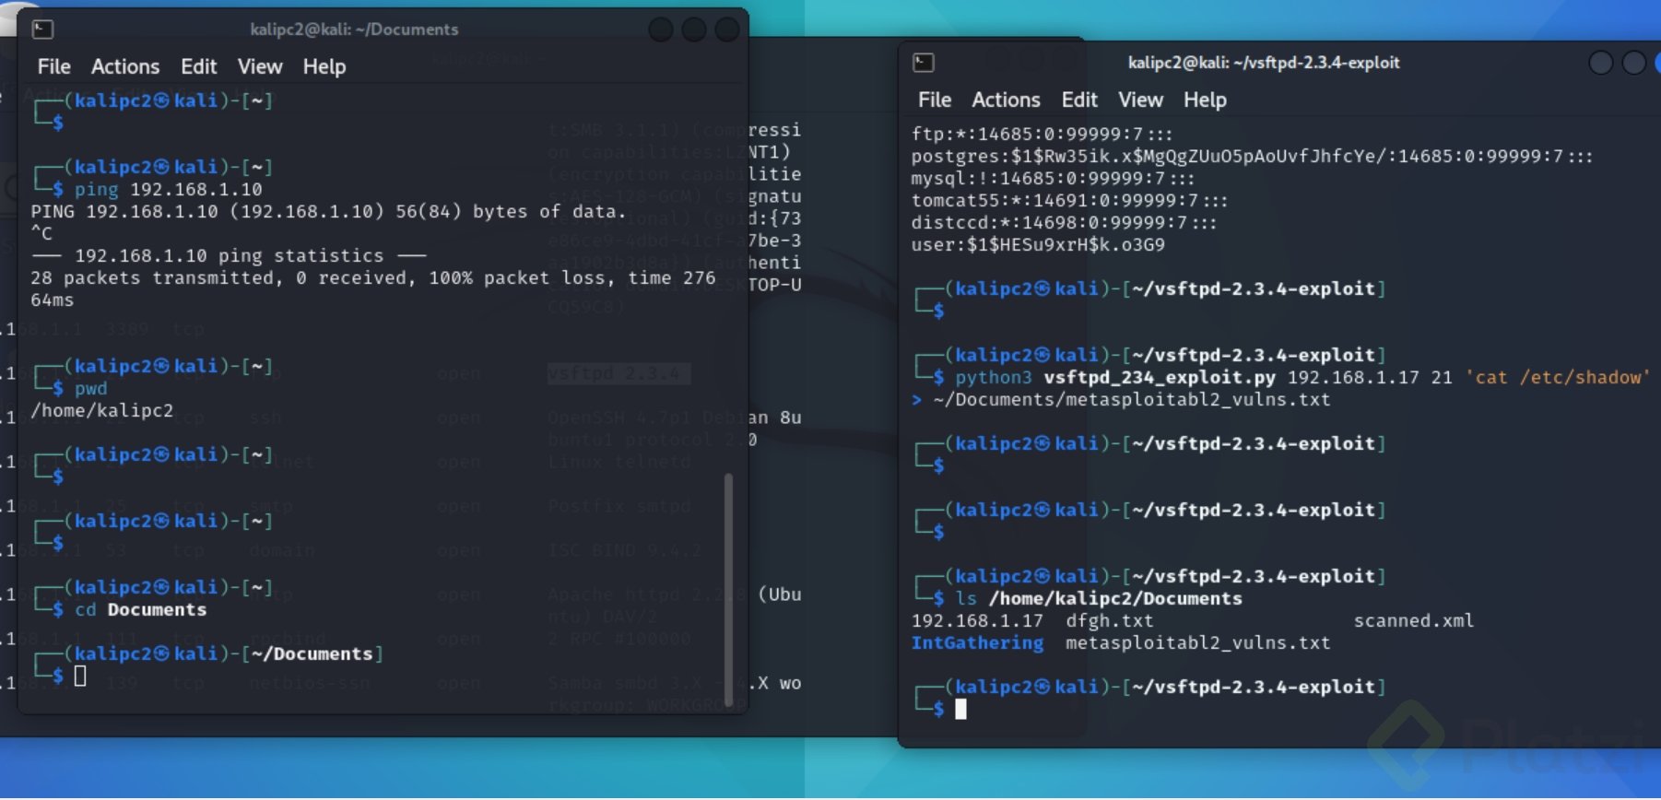Click the 'scanned.xml' file name

tap(1414, 620)
